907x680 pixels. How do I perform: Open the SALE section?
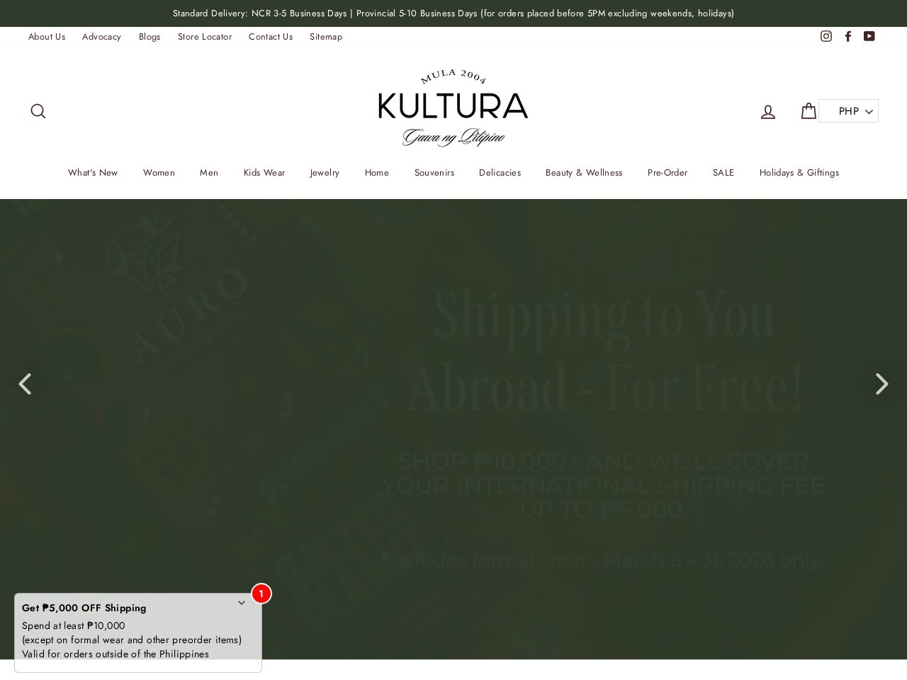pos(723,172)
